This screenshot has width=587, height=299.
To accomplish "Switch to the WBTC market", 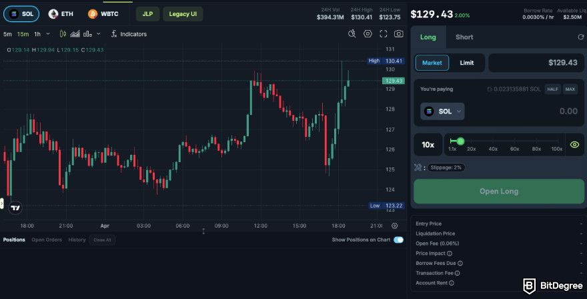I will point(103,14).
